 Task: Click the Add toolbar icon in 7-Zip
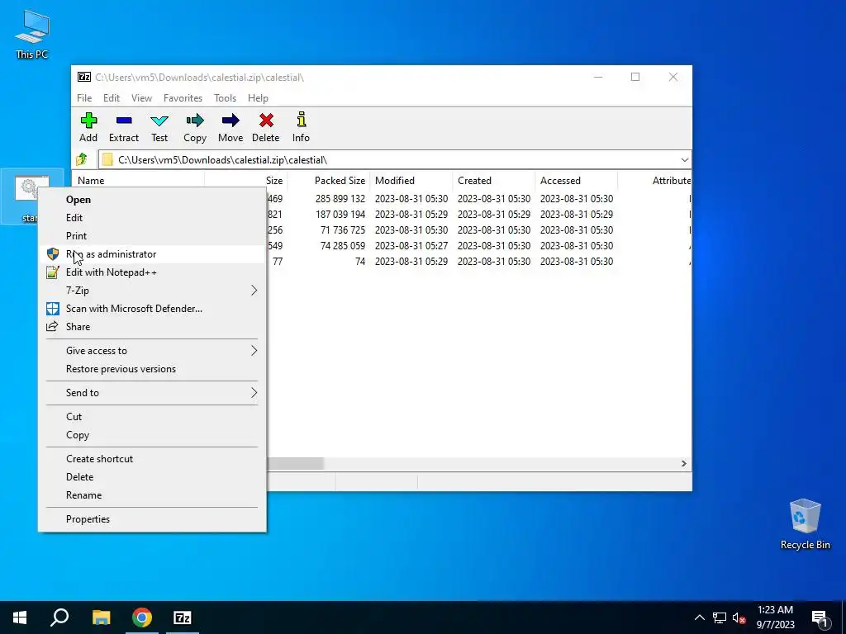click(x=88, y=128)
